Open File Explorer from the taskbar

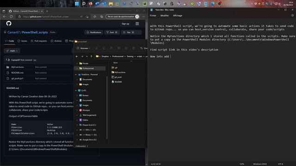111,4
